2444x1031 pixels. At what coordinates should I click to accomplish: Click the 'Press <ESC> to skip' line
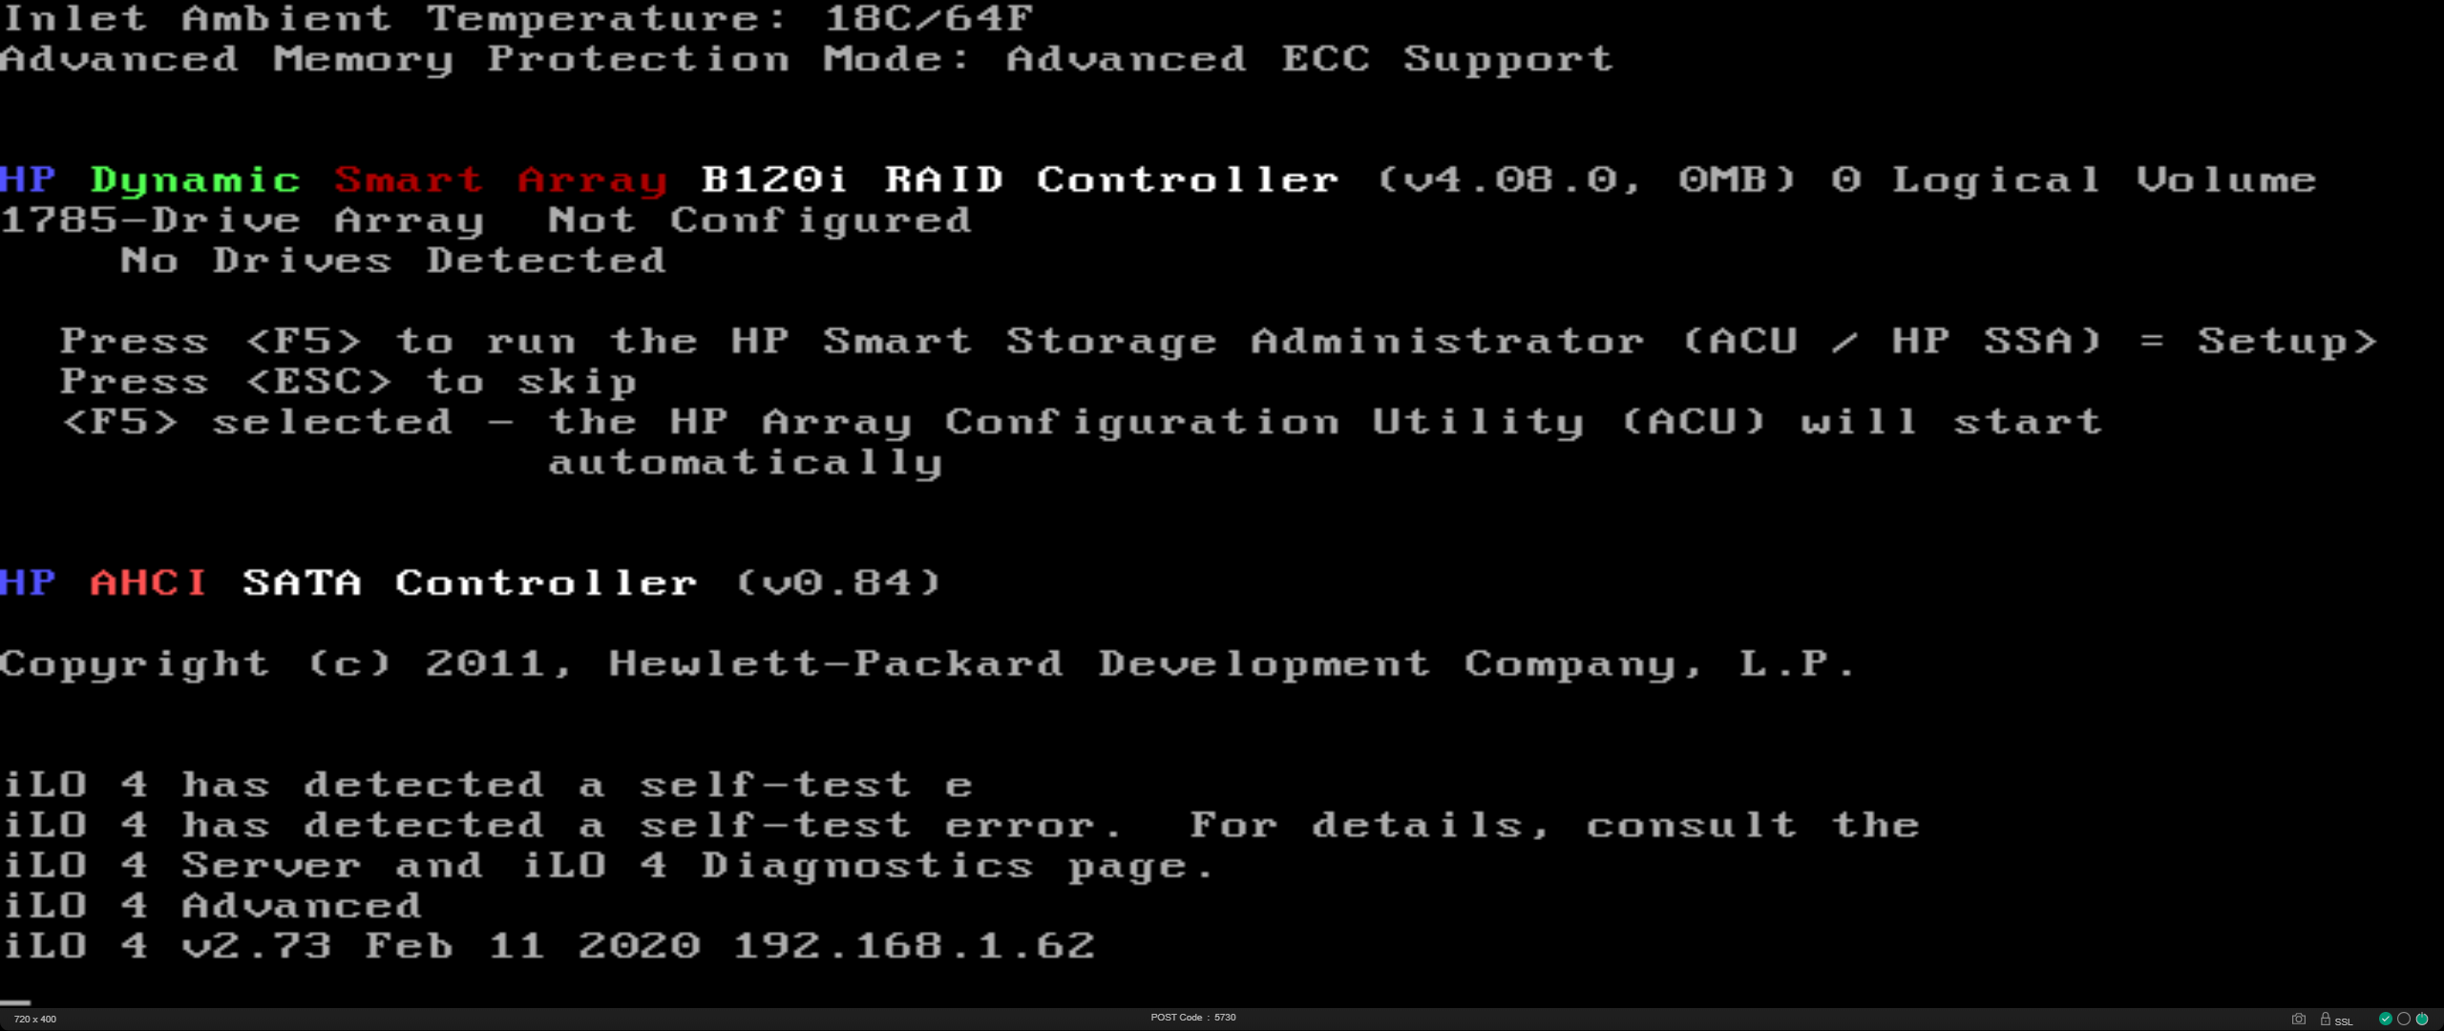click(348, 382)
